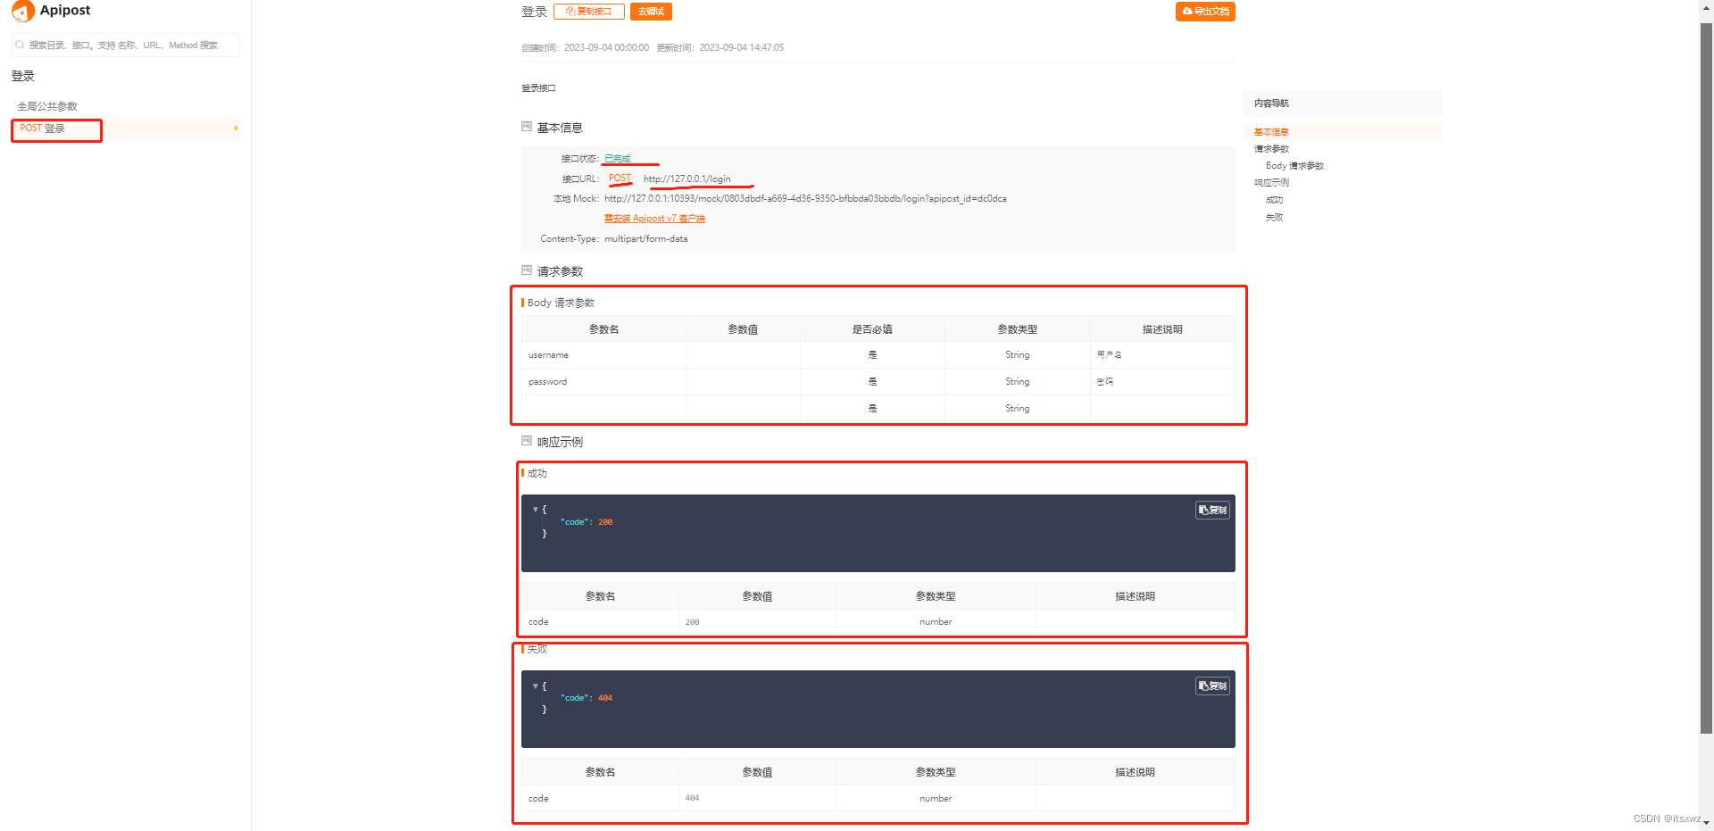Click number type in 失败 table

coord(936,799)
